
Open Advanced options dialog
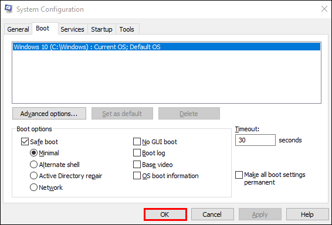click(49, 114)
